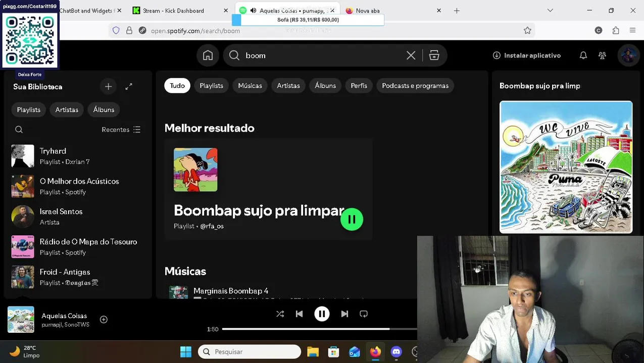This screenshot has width=644, height=363.
Task: Open the Israel Santos artist entry
Action: pos(77,217)
